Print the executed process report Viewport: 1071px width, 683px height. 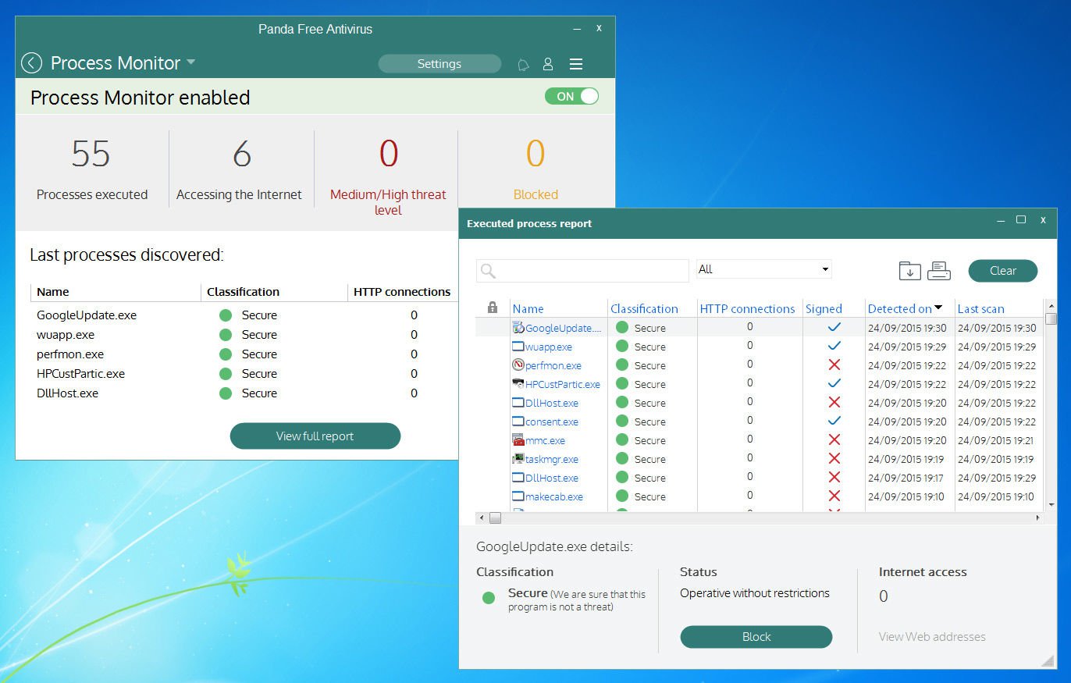[x=939, y=270]
